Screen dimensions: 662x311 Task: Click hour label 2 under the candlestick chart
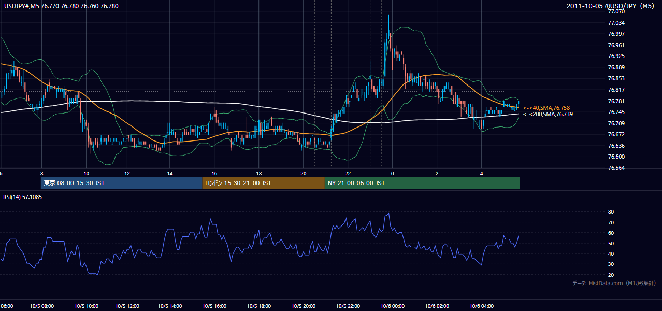437,173
